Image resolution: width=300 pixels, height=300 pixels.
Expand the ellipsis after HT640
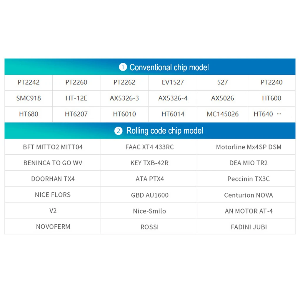(279, 114)
